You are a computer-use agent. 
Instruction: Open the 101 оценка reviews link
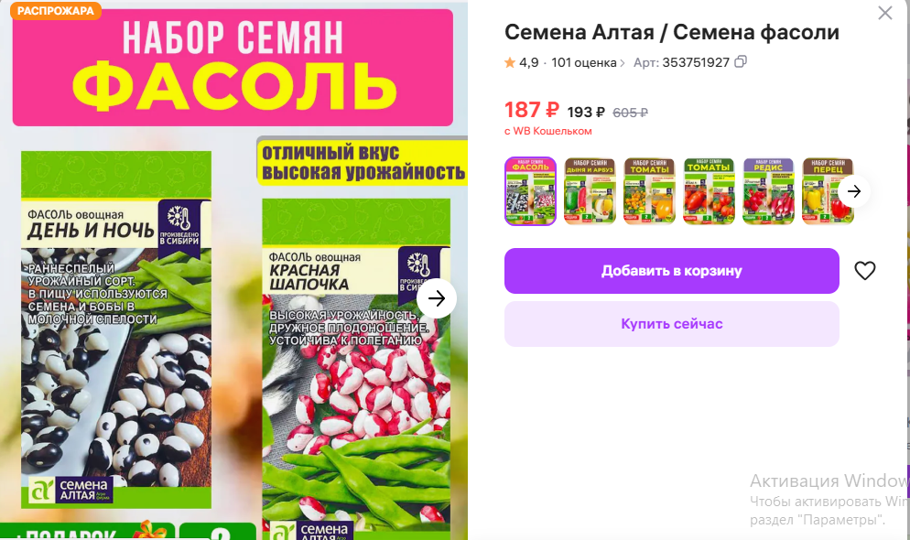point(583,62)
